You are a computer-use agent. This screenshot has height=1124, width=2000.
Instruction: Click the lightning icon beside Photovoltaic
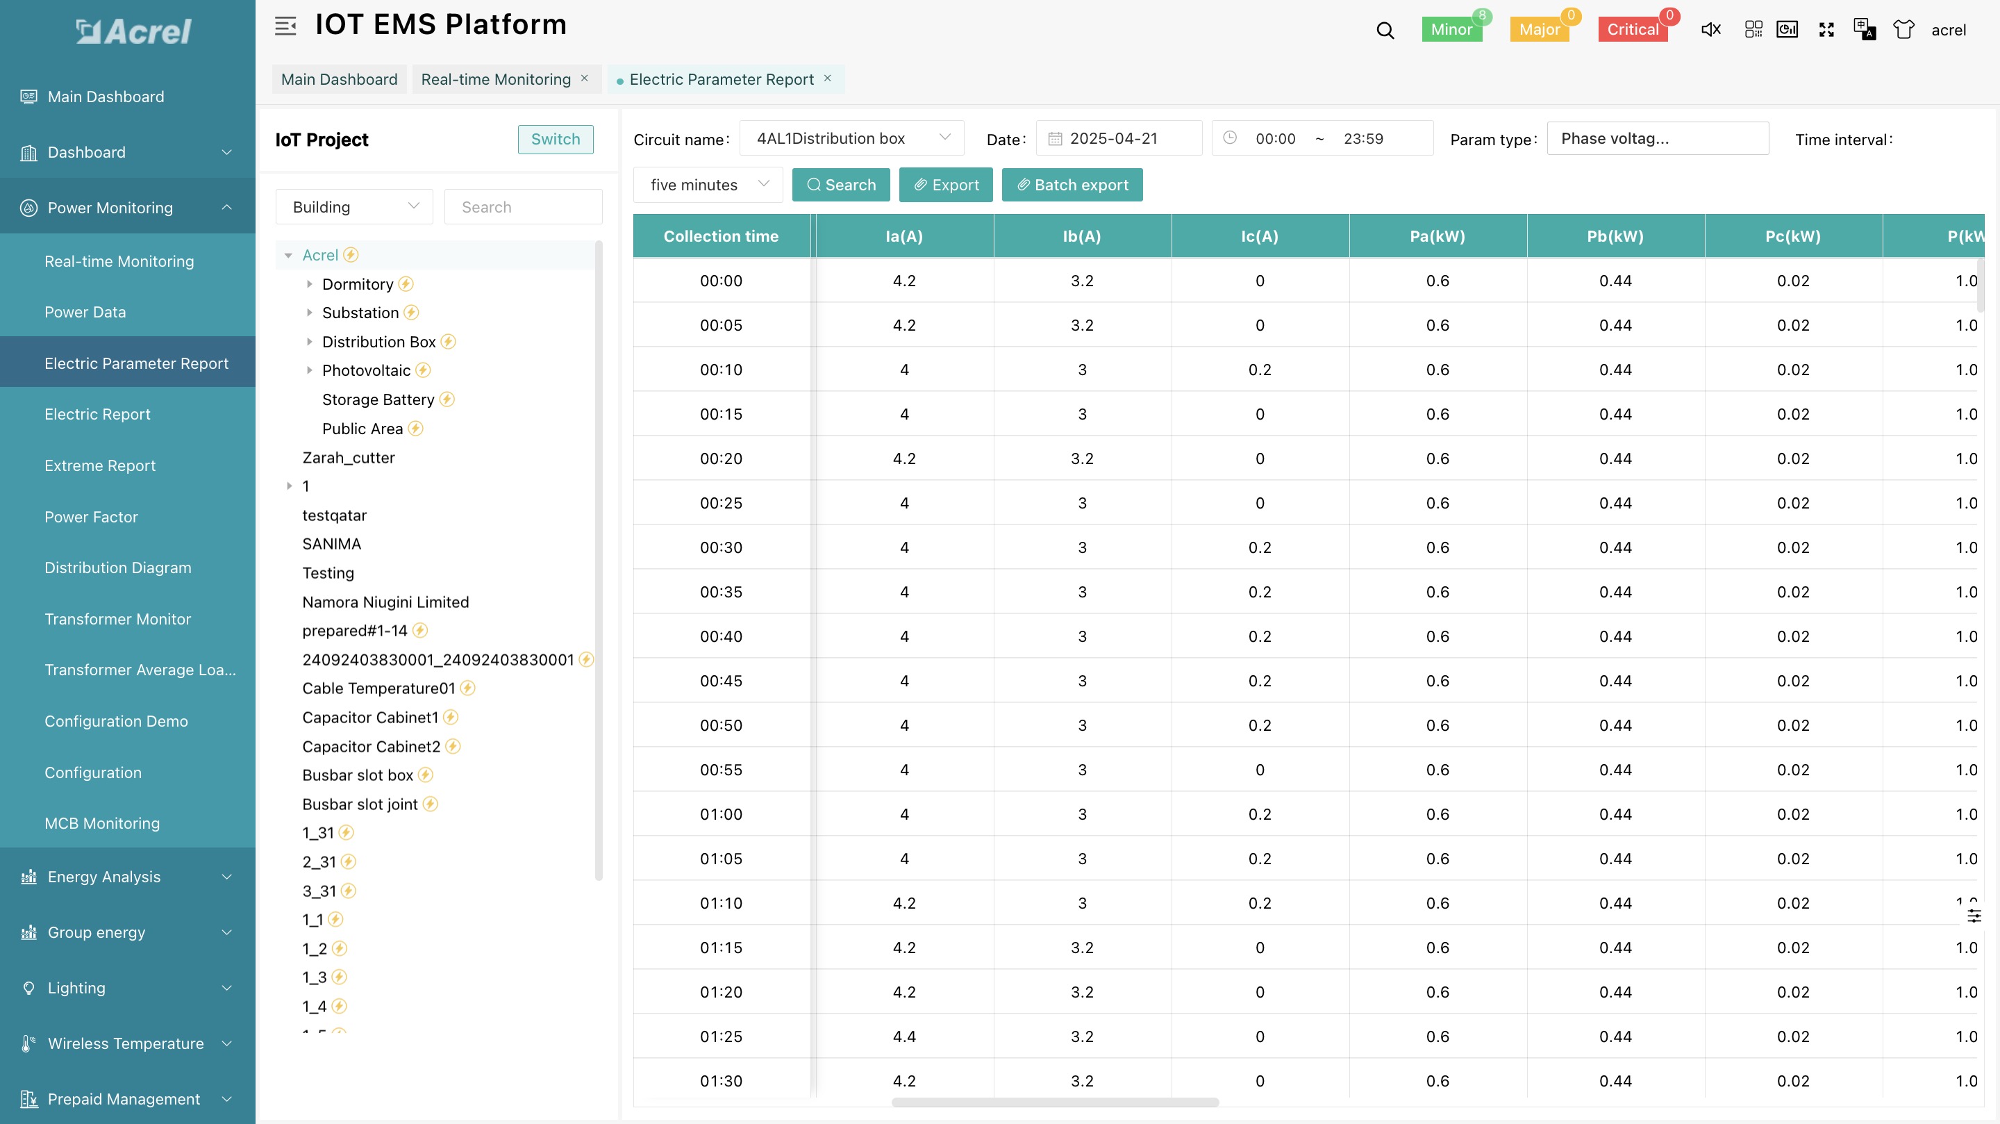click(x=423, y=370)
